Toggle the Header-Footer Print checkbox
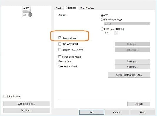 tap(60, 50)
